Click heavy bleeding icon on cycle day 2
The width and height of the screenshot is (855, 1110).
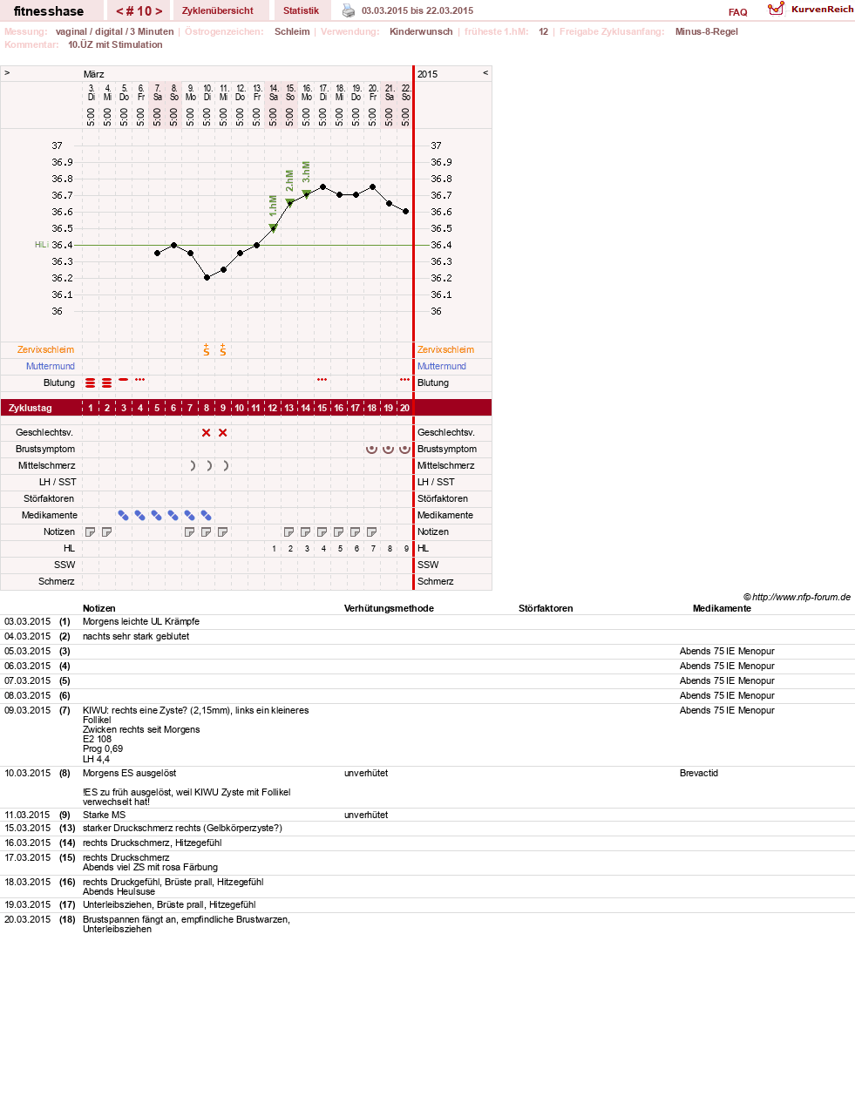[107, 382]
